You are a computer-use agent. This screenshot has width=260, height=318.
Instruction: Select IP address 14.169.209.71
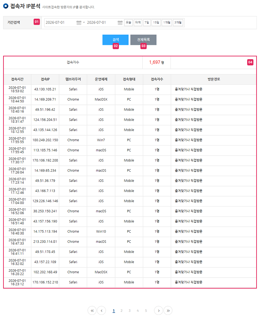(45, 99)
